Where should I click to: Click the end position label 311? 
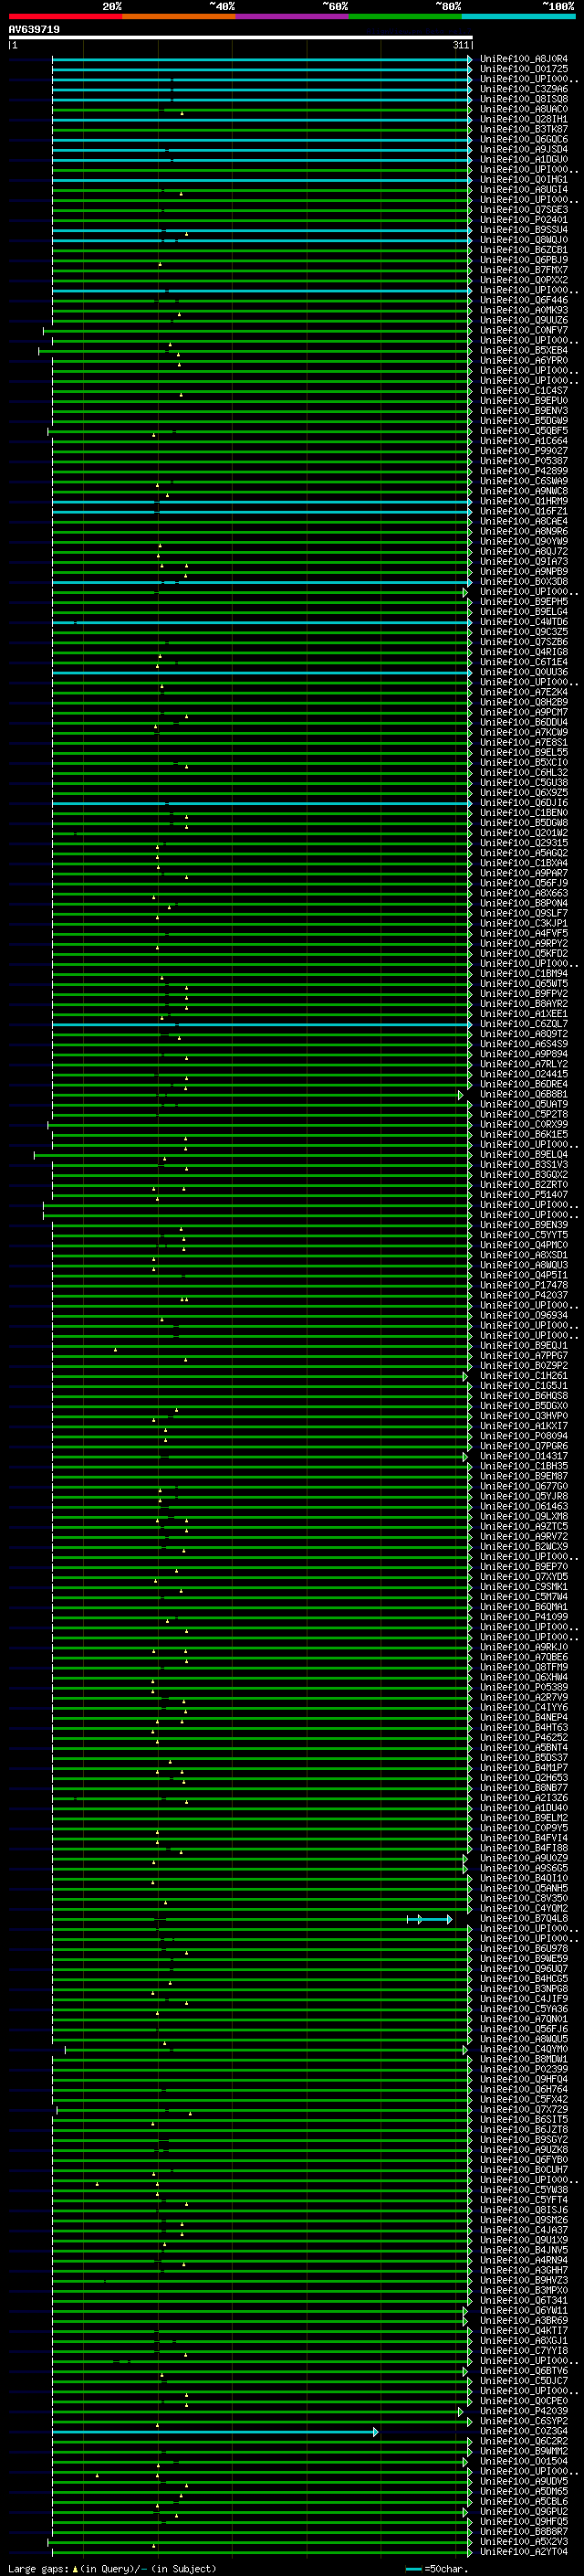point(461,45)
